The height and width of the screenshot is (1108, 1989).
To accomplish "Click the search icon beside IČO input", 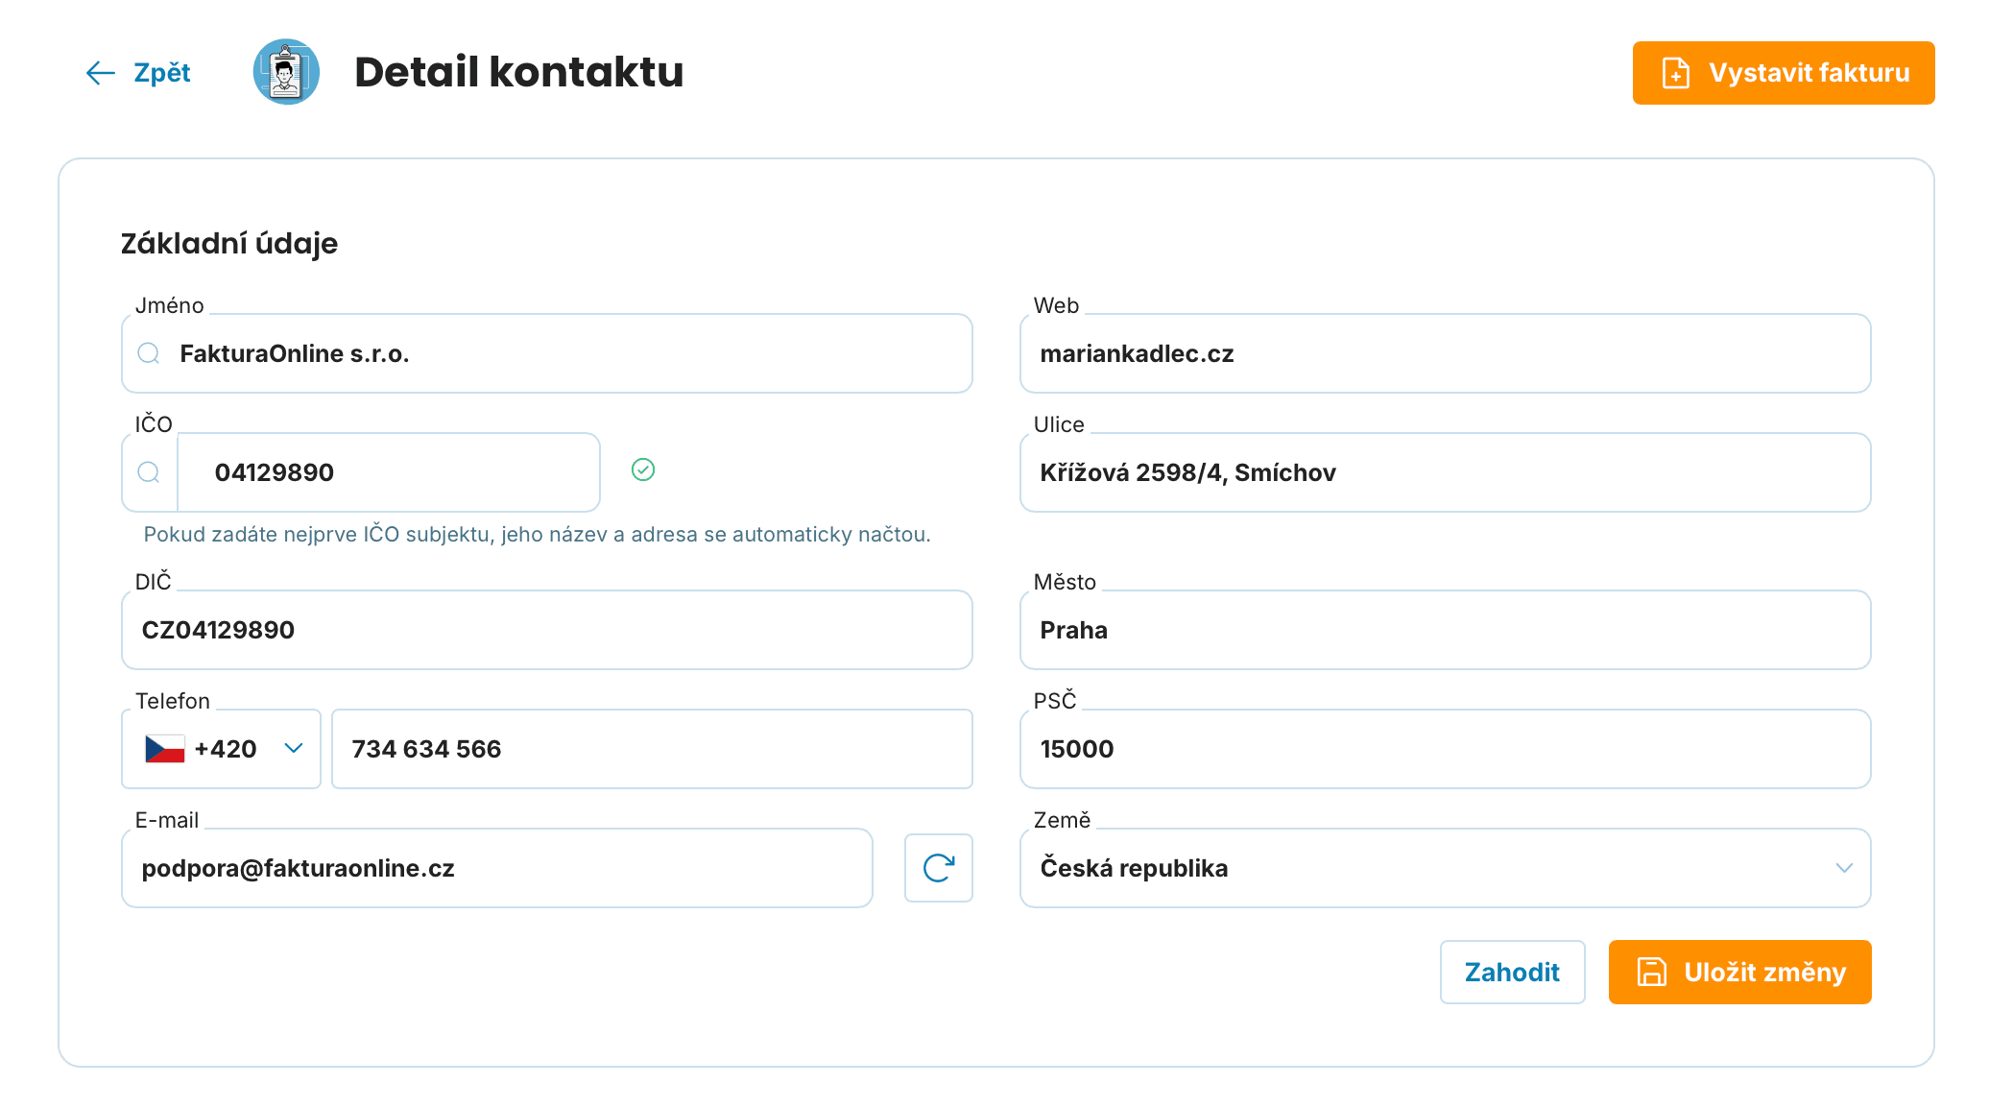I will pos(149,472).
